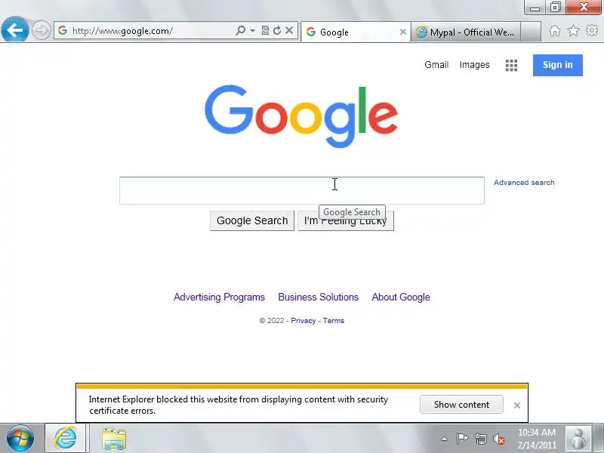Open the Google apps grid icon
604x453 pixels.
click(511, 66)
